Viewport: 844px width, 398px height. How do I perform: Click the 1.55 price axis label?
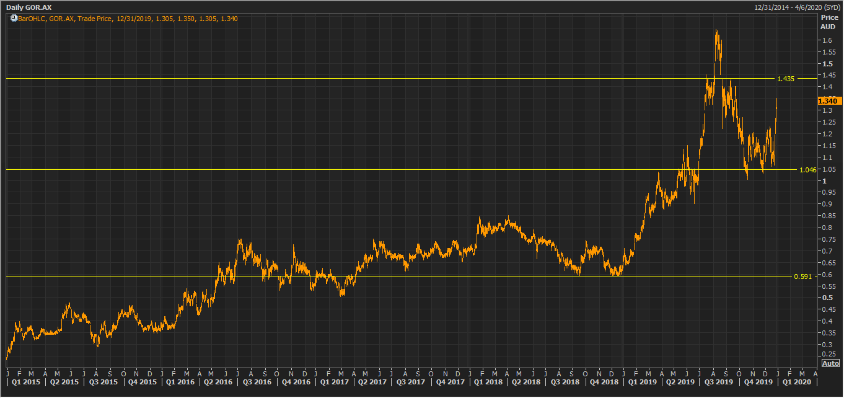(x=829, y=52)
